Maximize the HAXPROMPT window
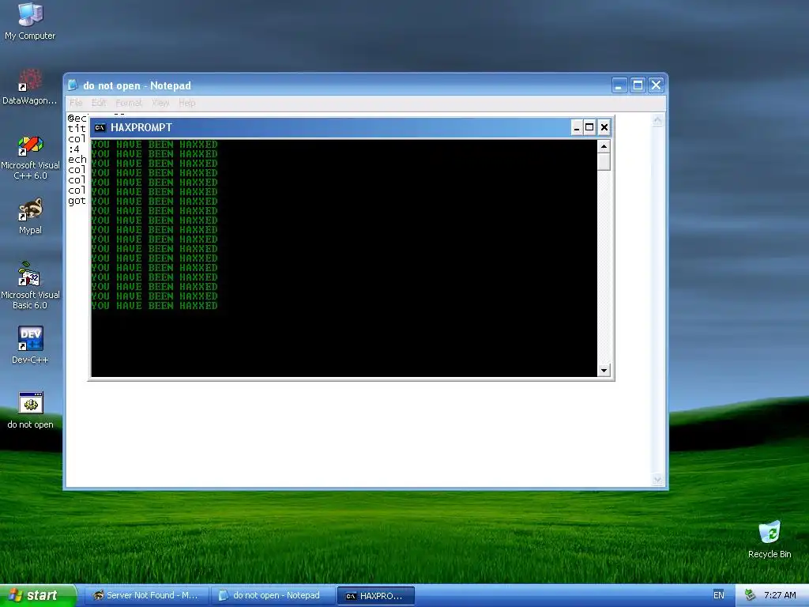809x607 pixels. pos(589,127)
